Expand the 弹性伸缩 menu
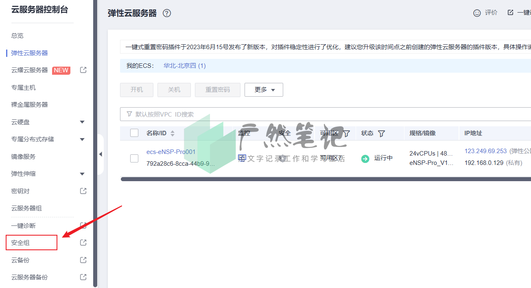531x288 pixels. click(x=82, y=174)
